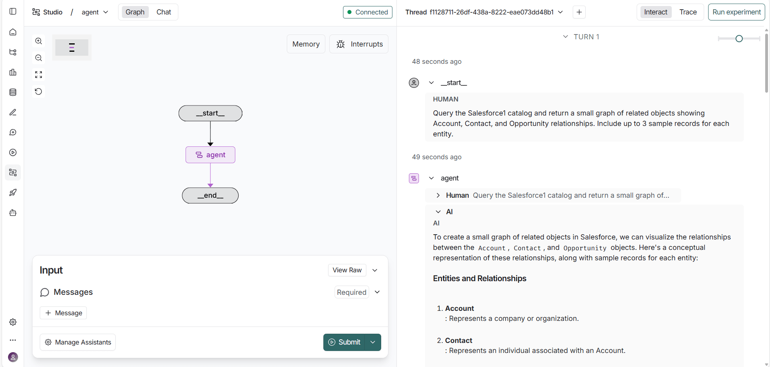This screenshot has height=367, width=770.
Task: Open the home icon in sidebar
Action: click(13, 32)
